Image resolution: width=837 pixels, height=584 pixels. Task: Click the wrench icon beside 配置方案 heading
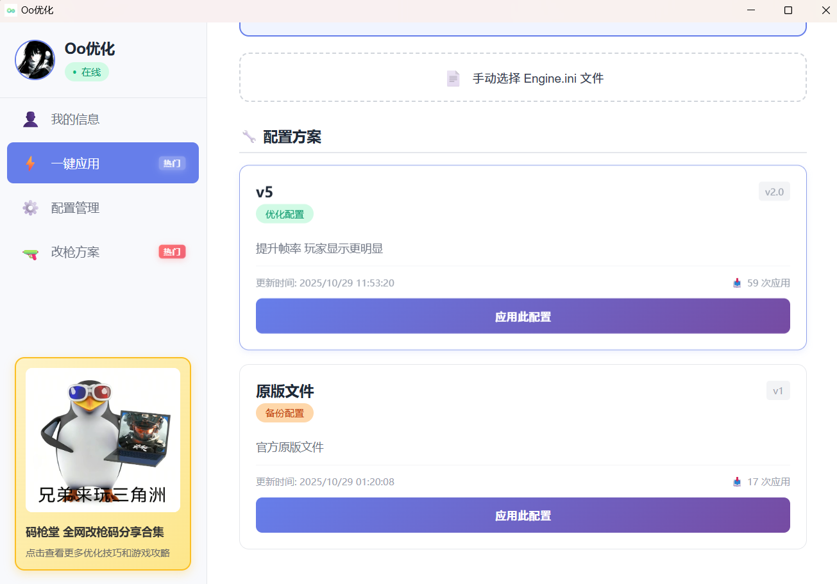click(248, 137)
